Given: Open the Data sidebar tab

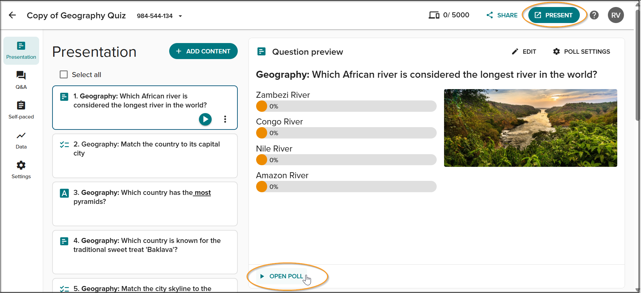Looking at the screenshot, I should coord(21,140).
